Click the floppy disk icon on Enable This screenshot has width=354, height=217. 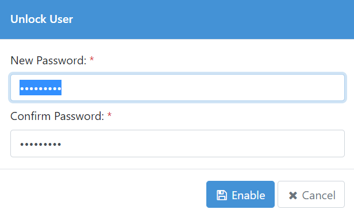[222, 195]
